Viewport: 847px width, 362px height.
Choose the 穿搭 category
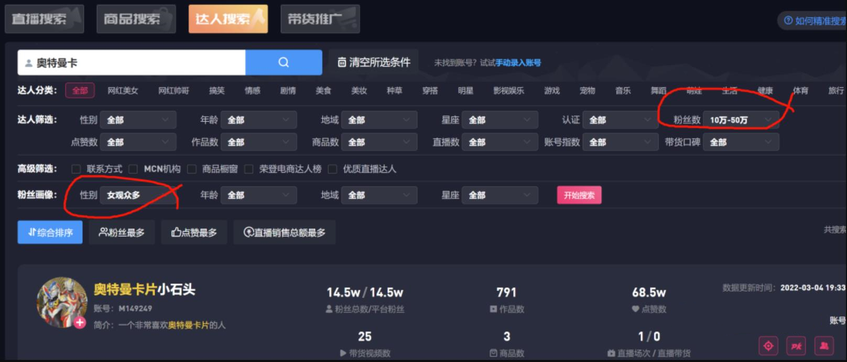click(x=430, y=91)
